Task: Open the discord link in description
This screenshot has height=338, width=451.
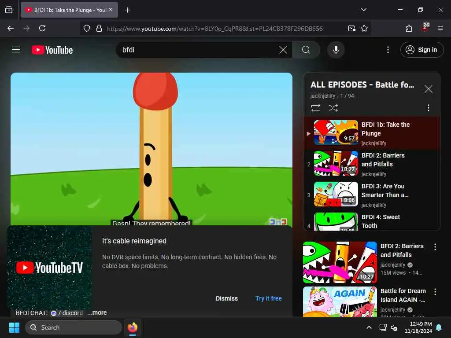Action: pyautogui.click(x=67, y=313)
